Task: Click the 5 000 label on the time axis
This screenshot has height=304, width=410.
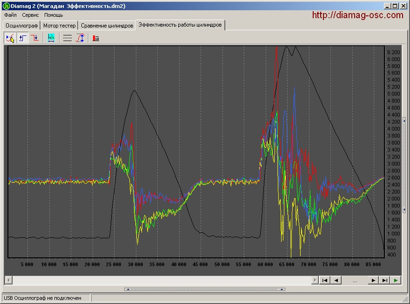Action: (x=27, y=264)
